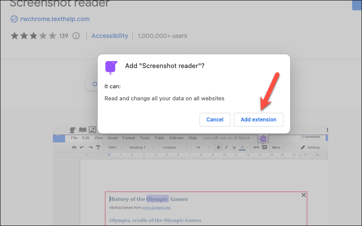362x226 pixels.
Task: Click '1,000,000+ users' text
Action: [163, 36]
